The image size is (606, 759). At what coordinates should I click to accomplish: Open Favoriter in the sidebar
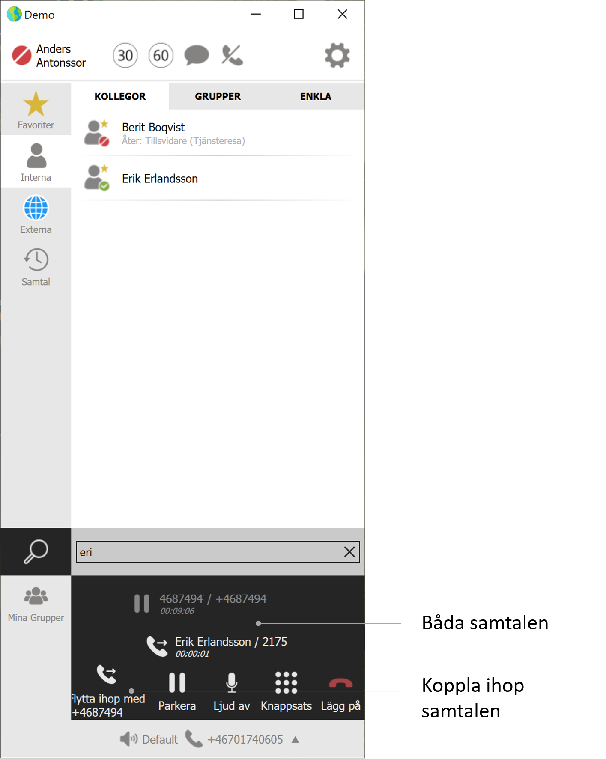(x=36, y=110)
